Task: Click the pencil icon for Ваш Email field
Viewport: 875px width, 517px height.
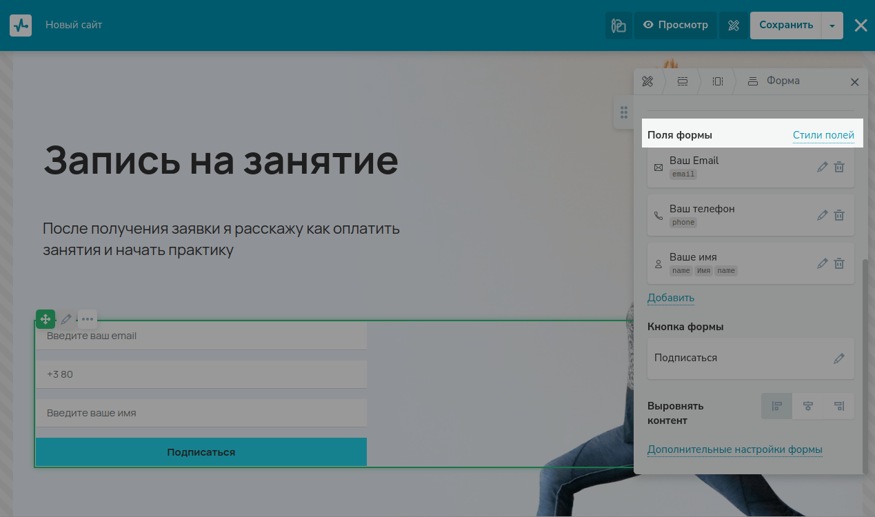Action: coord(822,167)
